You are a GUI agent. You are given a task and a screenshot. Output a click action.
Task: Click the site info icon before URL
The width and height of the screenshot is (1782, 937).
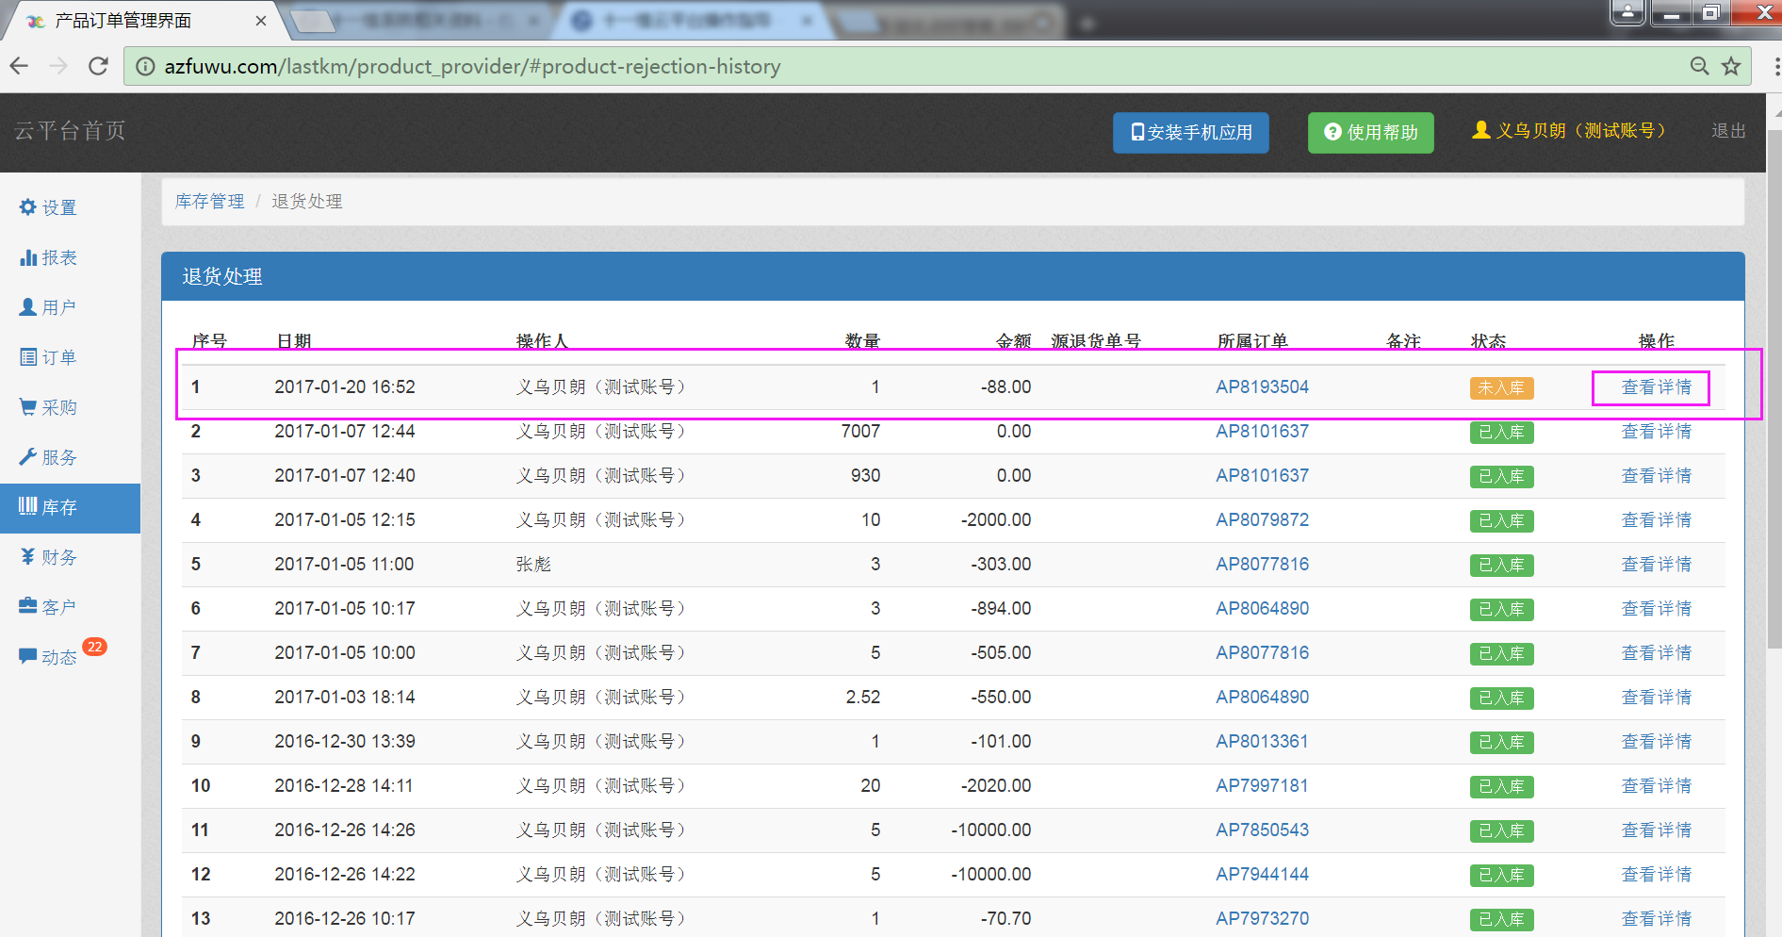(x=145, y=66)
